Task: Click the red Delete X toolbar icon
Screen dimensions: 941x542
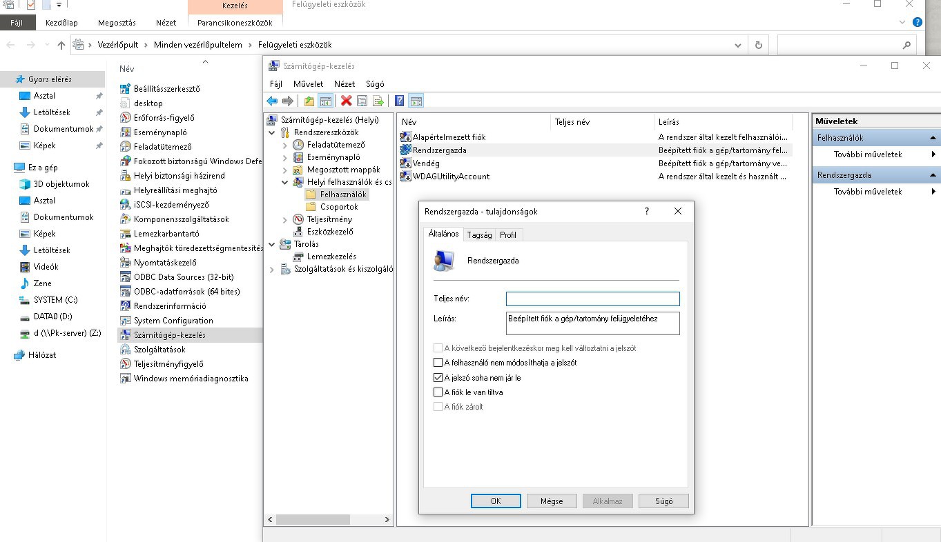Action: tap(347, 101)
